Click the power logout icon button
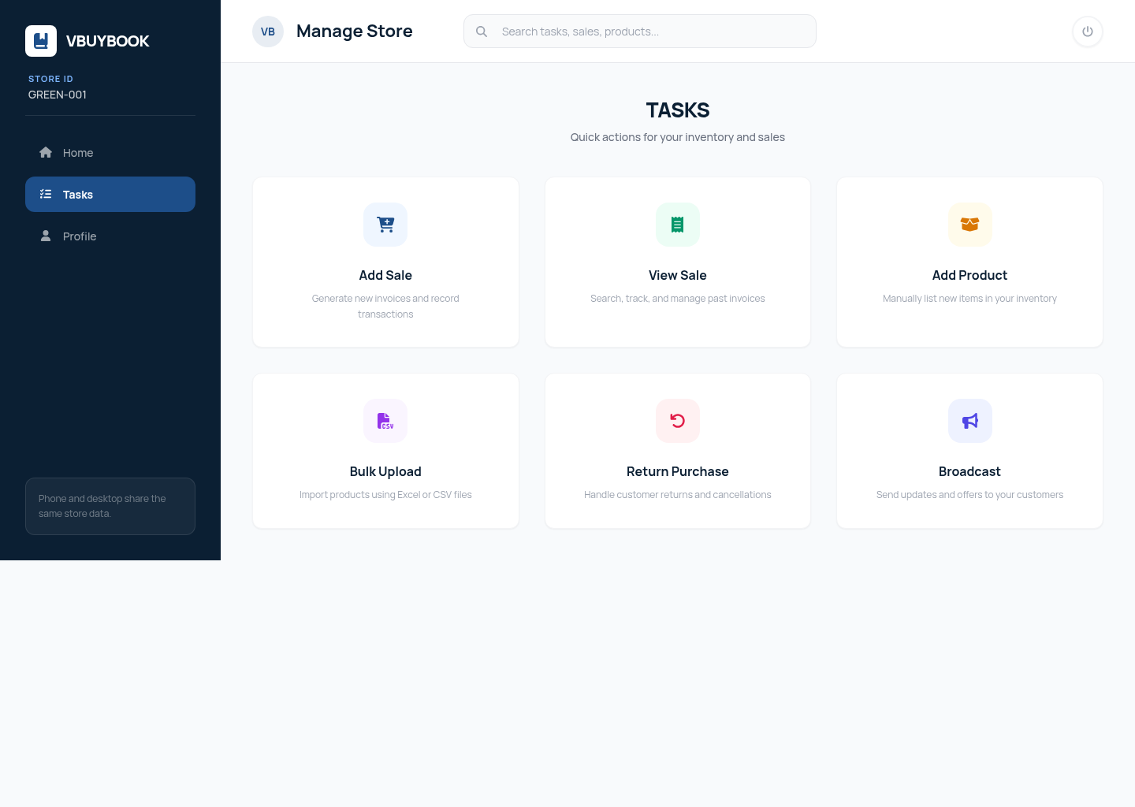Viewport: 1135px width, 807px height. click(1088, 32)
